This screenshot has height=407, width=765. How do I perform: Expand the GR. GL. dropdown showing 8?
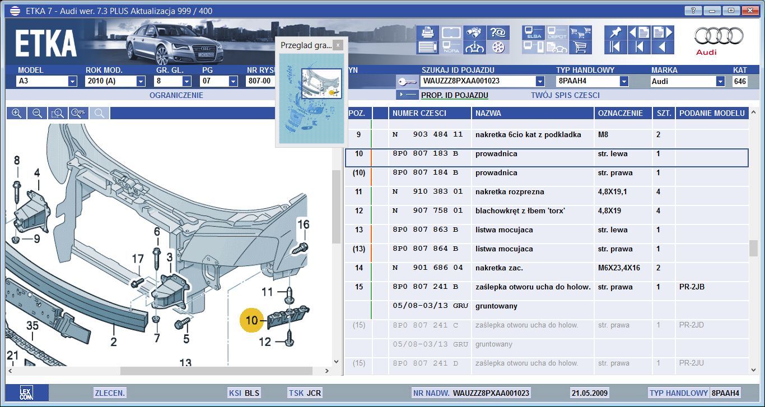187,81
